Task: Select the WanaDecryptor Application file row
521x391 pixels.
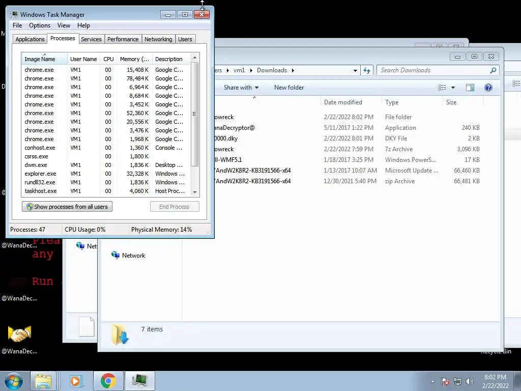Action: (x=347, y=128)
